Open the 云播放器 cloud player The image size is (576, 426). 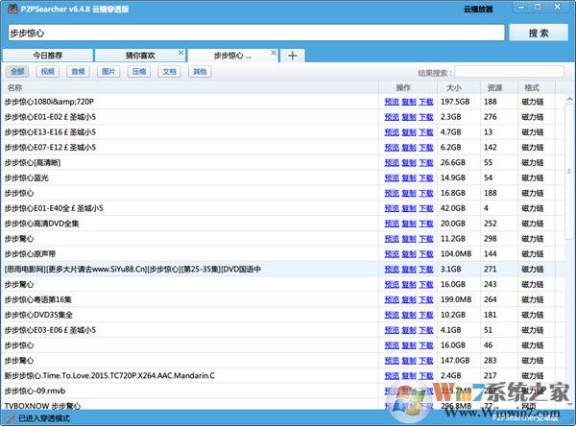coord(477,9)
